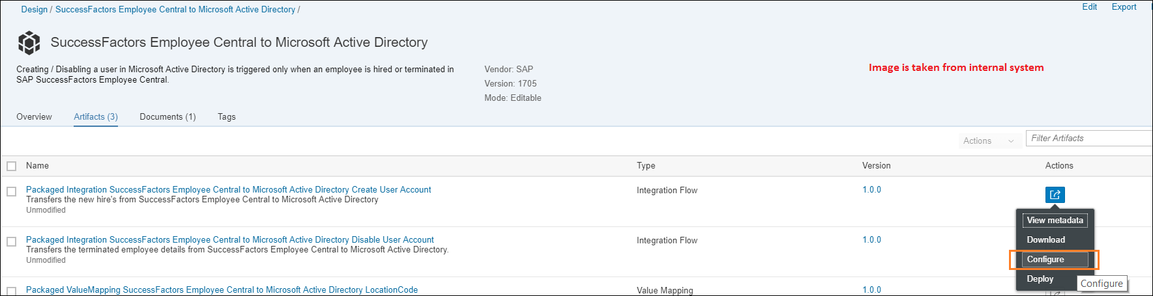Open the Disable User Account integration flow link
Screen dimensions: 1153x296
[230, 239]
